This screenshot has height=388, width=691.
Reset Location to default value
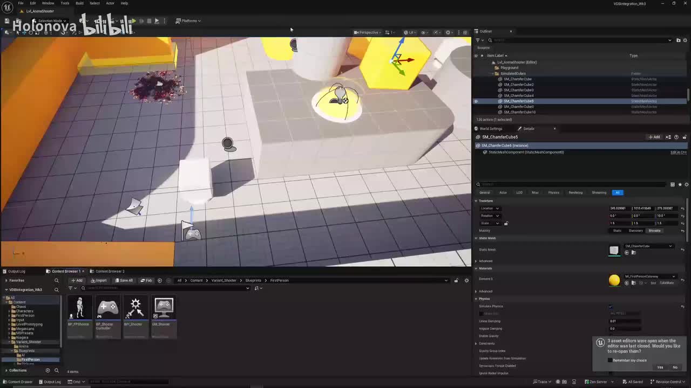(682, 209)
